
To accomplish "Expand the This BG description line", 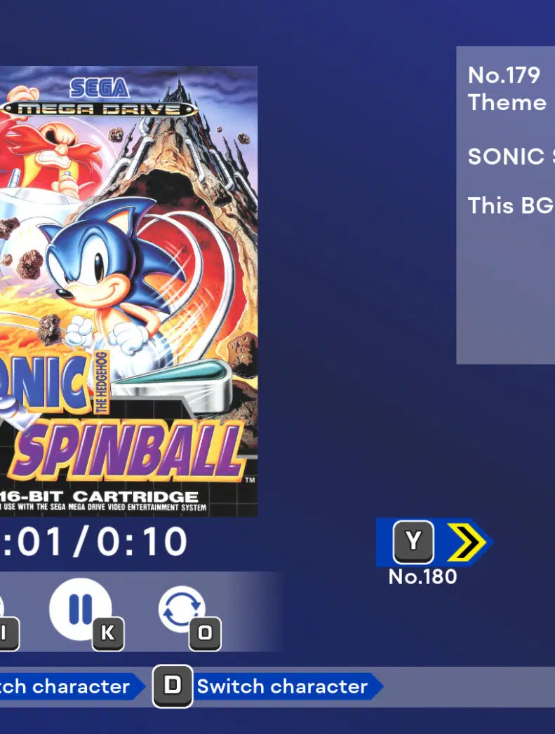I will point(511,205).
